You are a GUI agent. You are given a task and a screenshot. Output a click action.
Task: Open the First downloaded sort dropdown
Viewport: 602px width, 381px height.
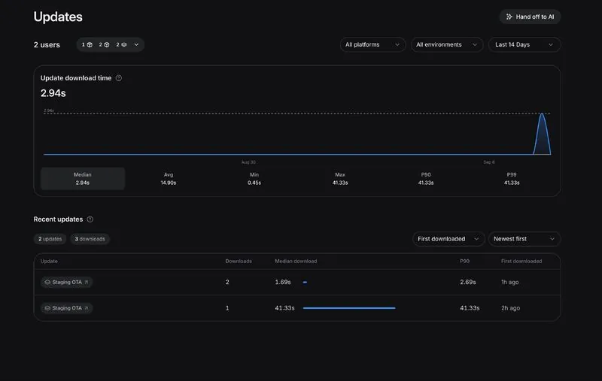pyautogui.click(x=448, y=239)
